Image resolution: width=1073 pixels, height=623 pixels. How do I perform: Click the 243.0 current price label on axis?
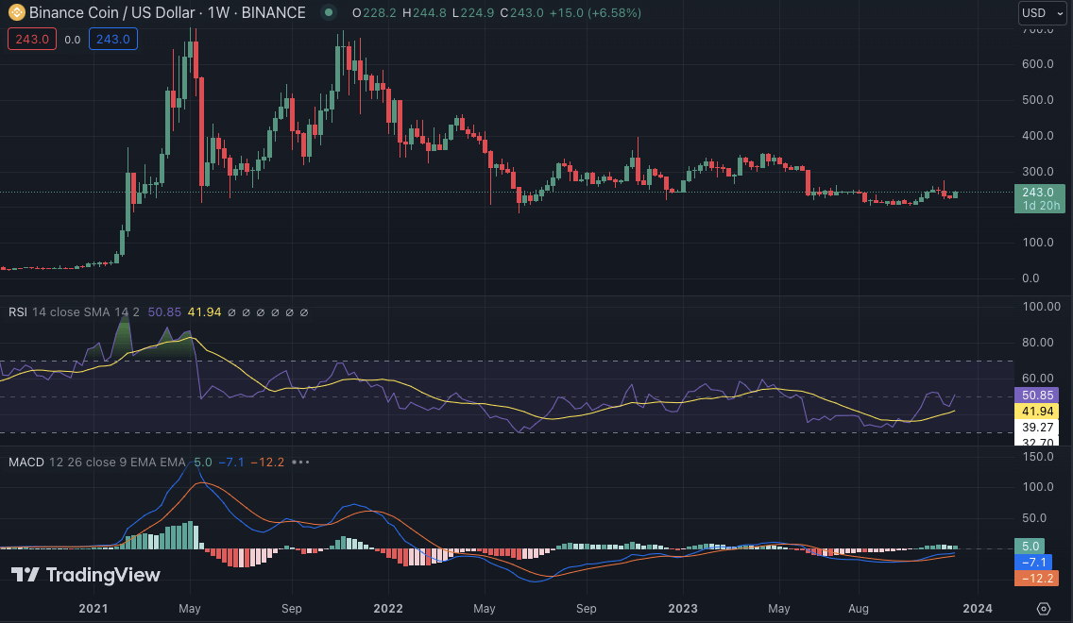point(1037,193)
